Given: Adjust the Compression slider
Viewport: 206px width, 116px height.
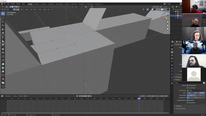Looking at the screenshot, I should click(196, 98).
